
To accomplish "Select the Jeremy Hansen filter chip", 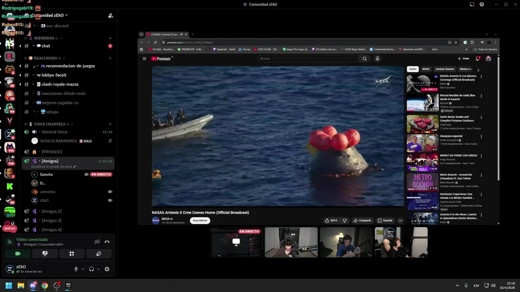I will [x=445, y=69].
